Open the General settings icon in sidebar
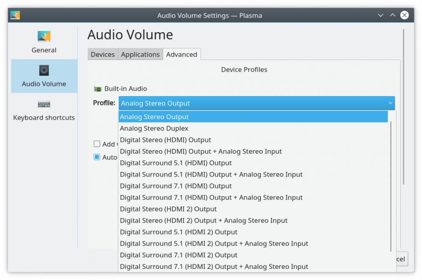 [44, 36]
